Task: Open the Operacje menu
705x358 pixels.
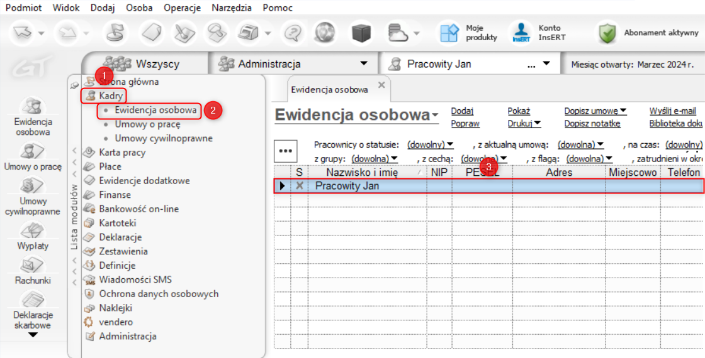Action: [x=182, y=8]
